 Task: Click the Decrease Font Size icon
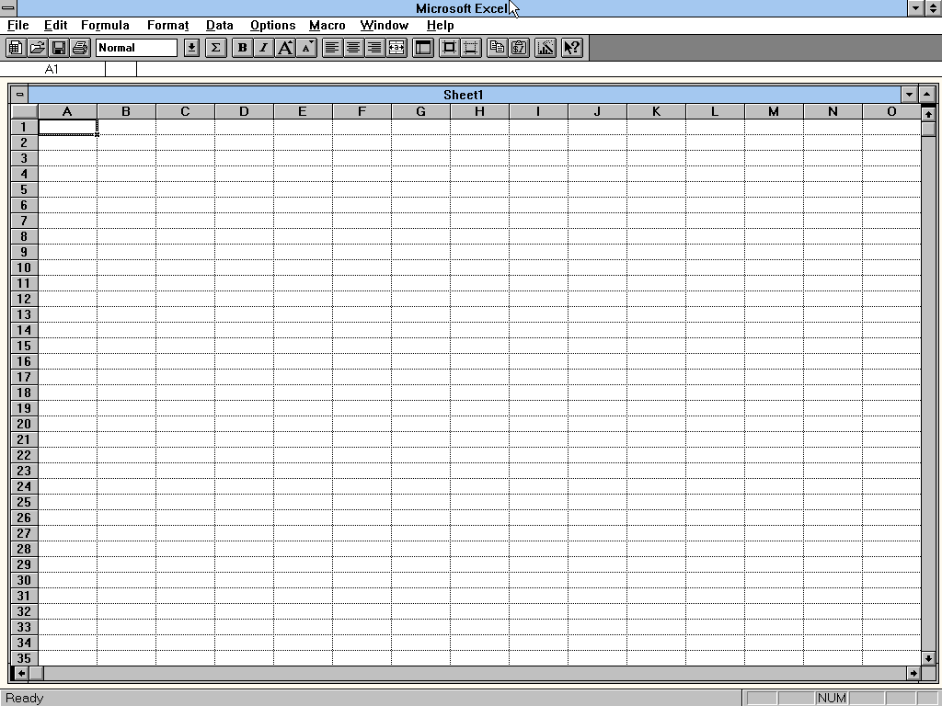[306, 48]
